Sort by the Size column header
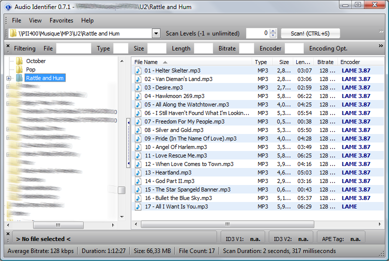The image size is (389, 261). point(284,62)
